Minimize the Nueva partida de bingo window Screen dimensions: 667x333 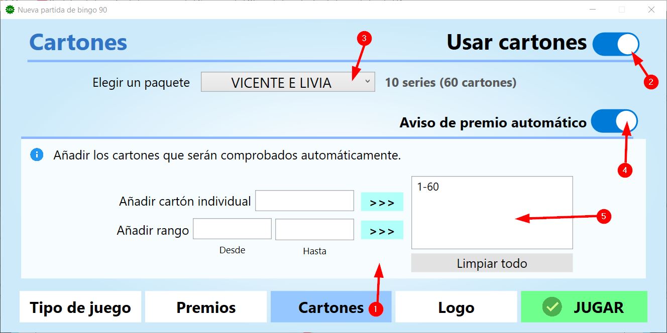click(x=593, y=10)
